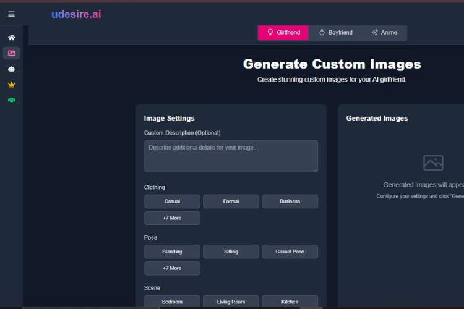This screenshot has height=309, width=464.
Task: Click the green handshake icon in sidebar
Action: tap(11, 99)
